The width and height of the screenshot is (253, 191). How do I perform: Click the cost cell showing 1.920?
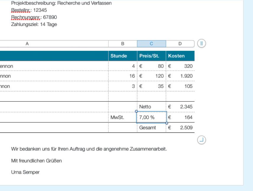pos(180,76)
